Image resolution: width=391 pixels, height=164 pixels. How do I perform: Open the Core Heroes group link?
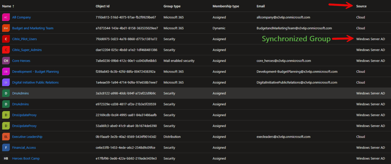[x=21, y=61]
